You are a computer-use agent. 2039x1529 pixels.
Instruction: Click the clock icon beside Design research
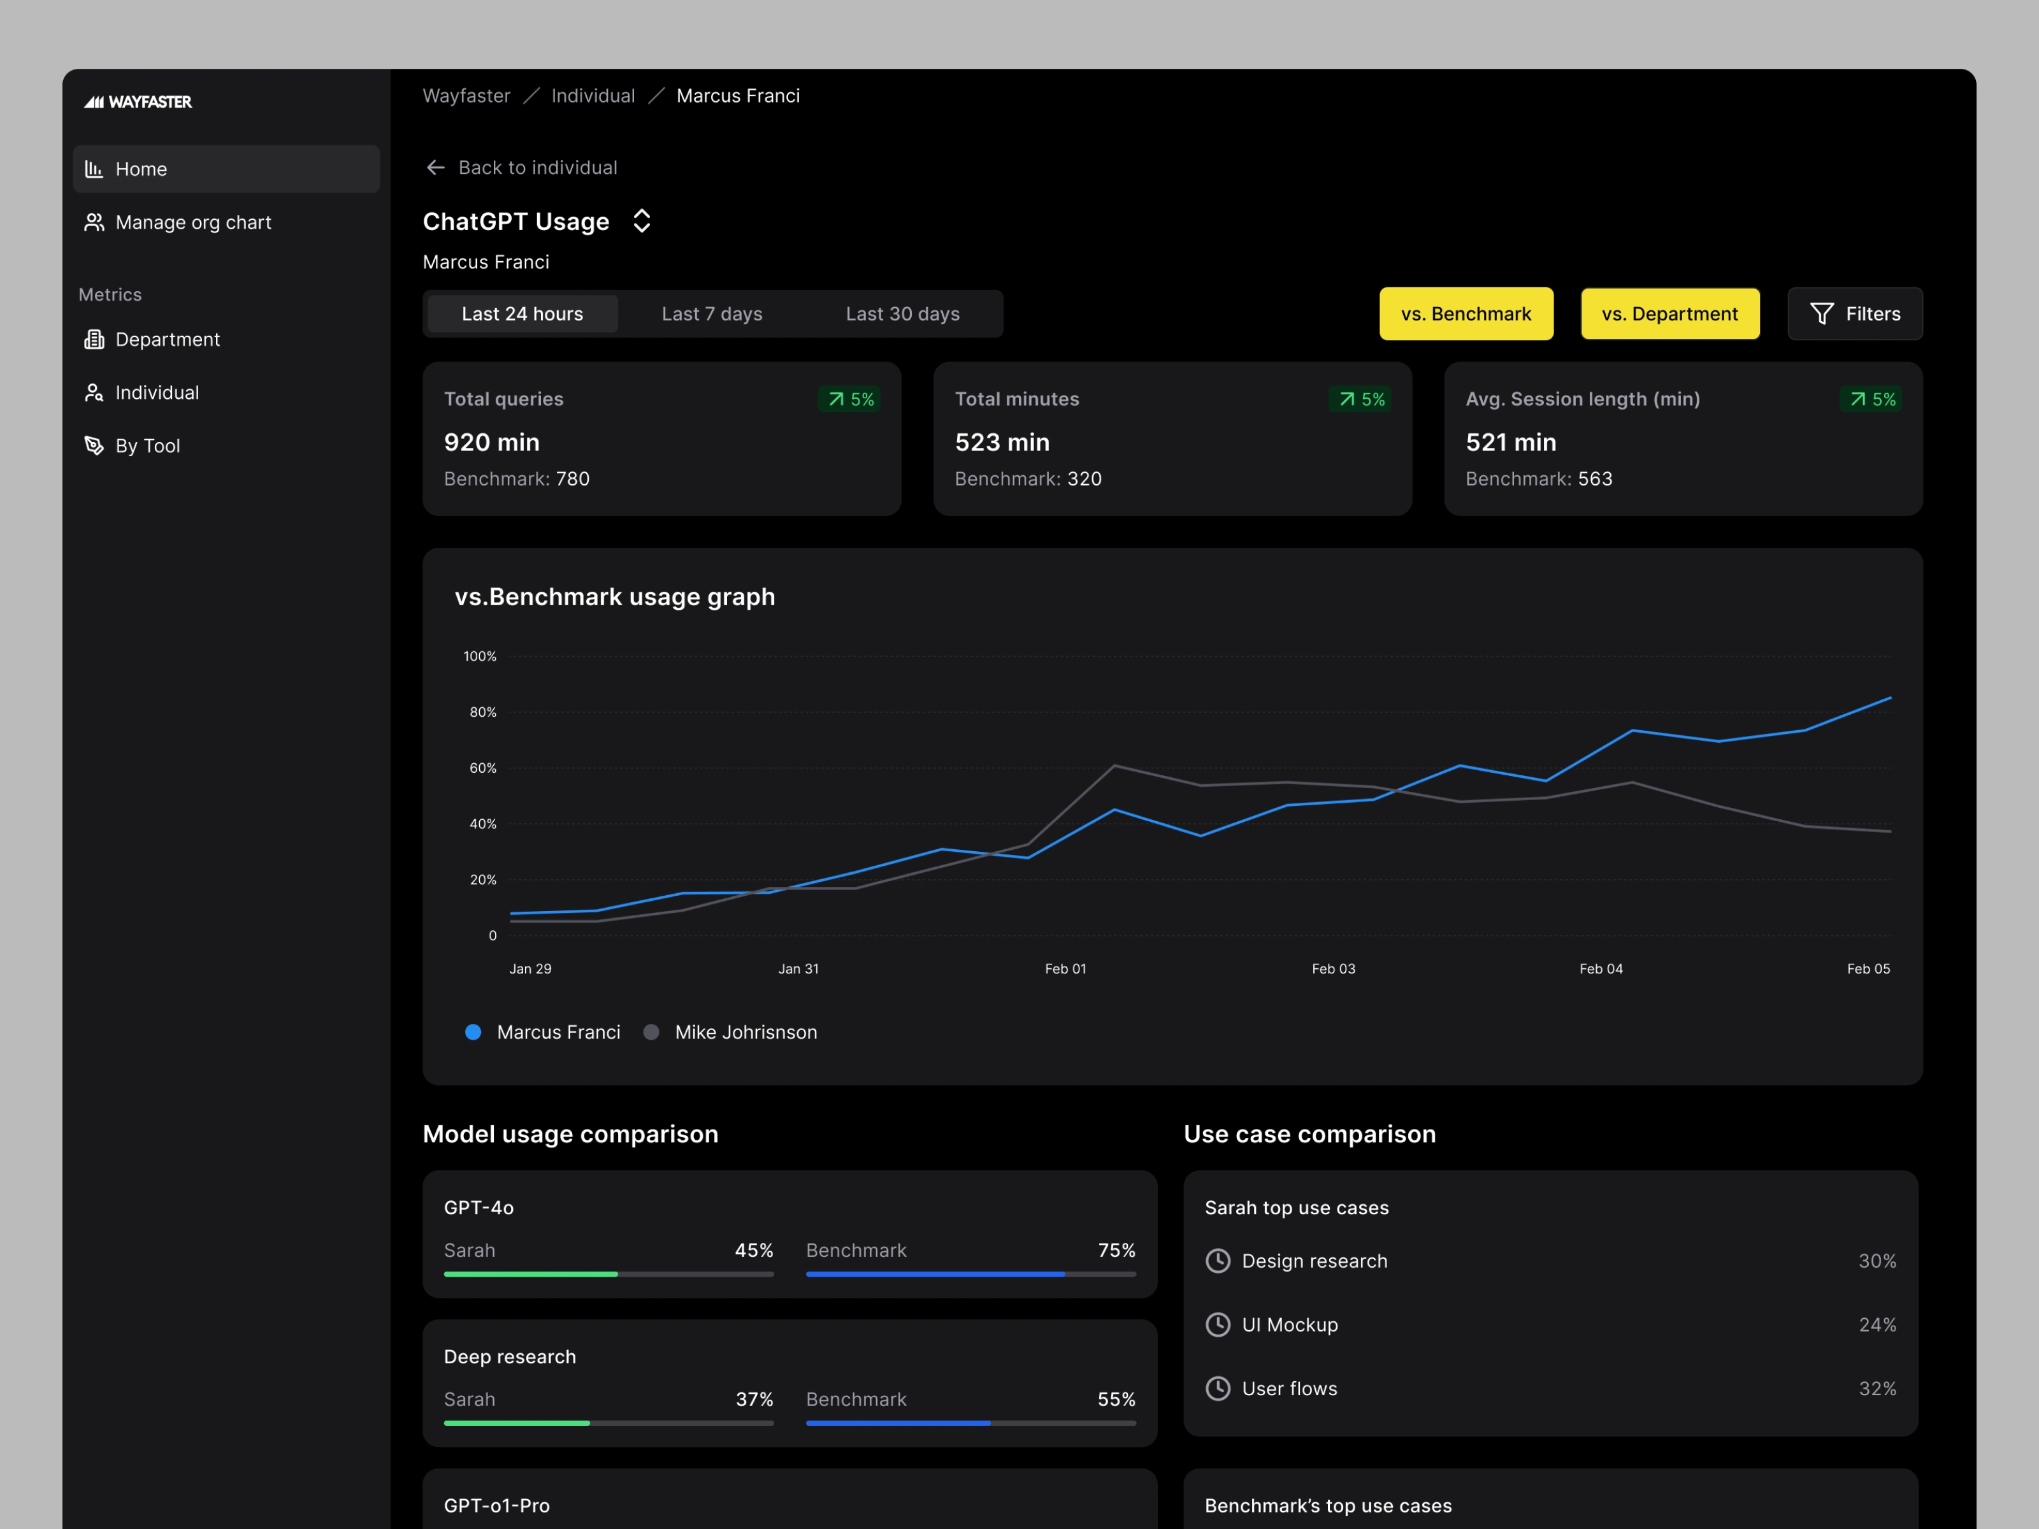coord(1218,1261)
